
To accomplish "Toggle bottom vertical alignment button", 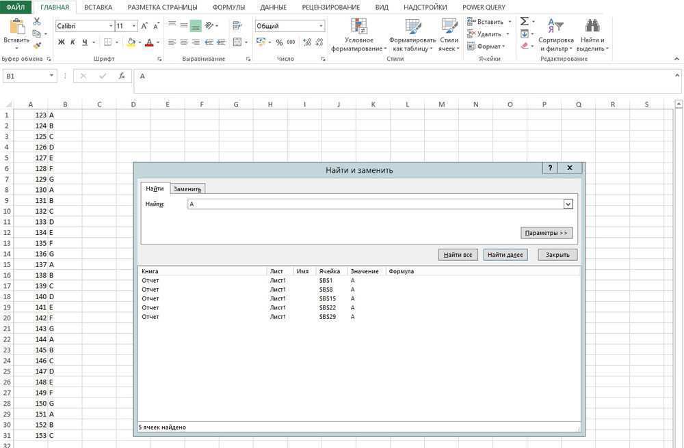I will click(x=196, y=26).
